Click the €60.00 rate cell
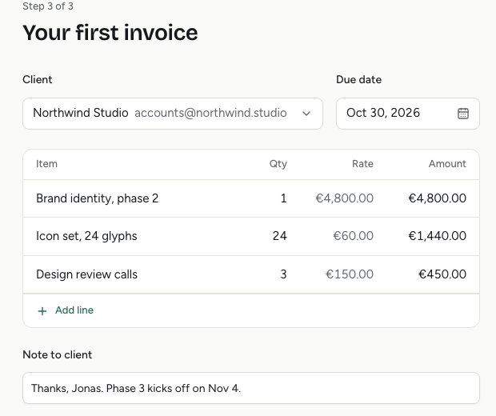 pyautogui.click(x=353, y=236)
